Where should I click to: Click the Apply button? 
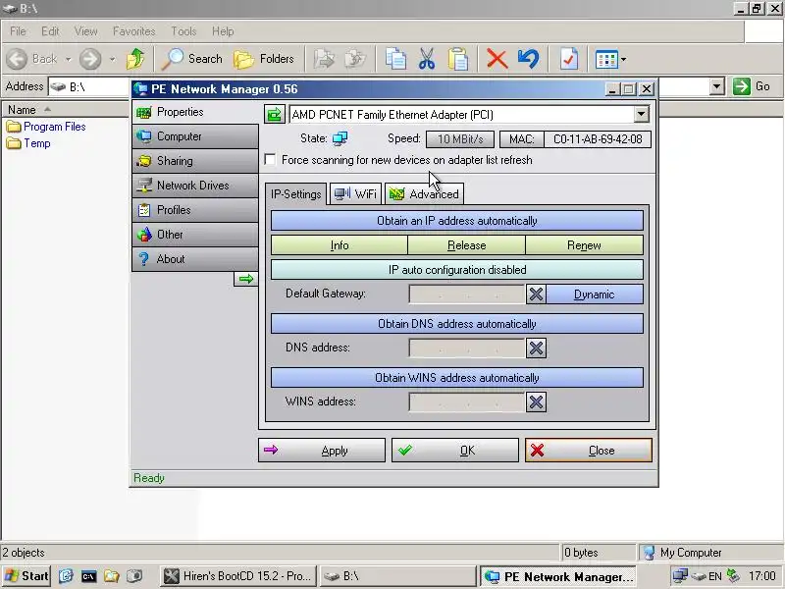[x=322, y=451]
